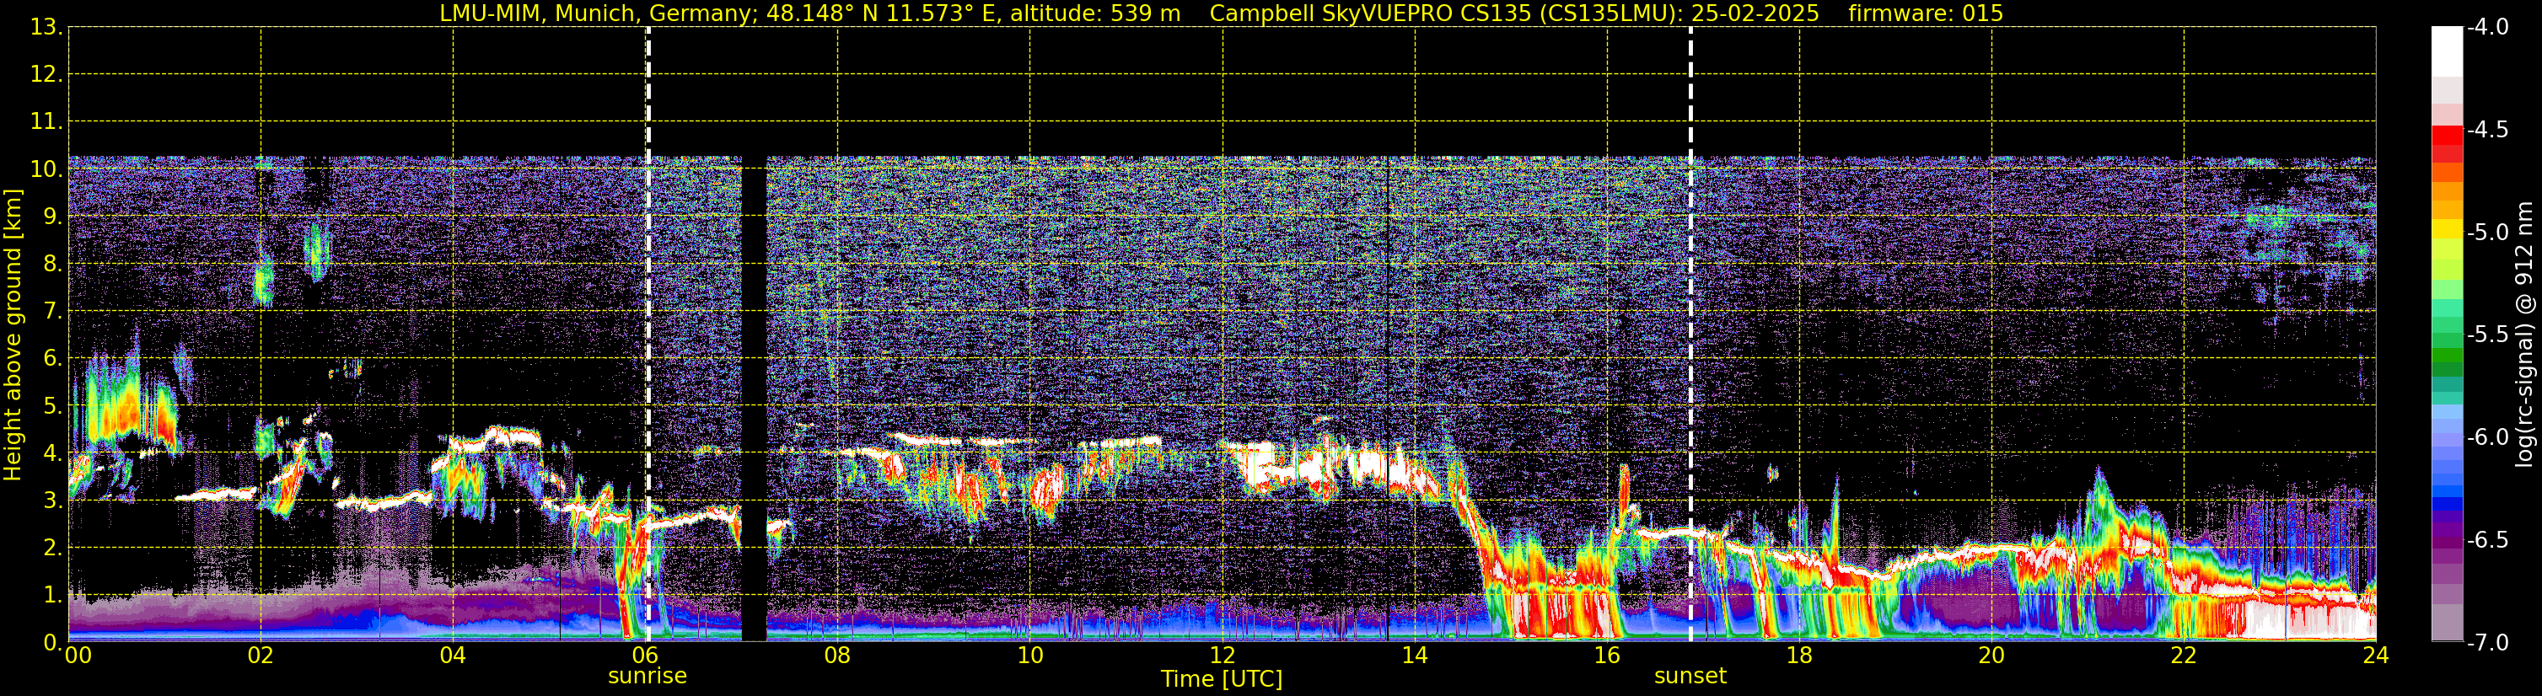This screenshot has width=2542, height=696.
Task: Click the black data-gap band near 07 UTC
Action: click(x=754, y=399)
